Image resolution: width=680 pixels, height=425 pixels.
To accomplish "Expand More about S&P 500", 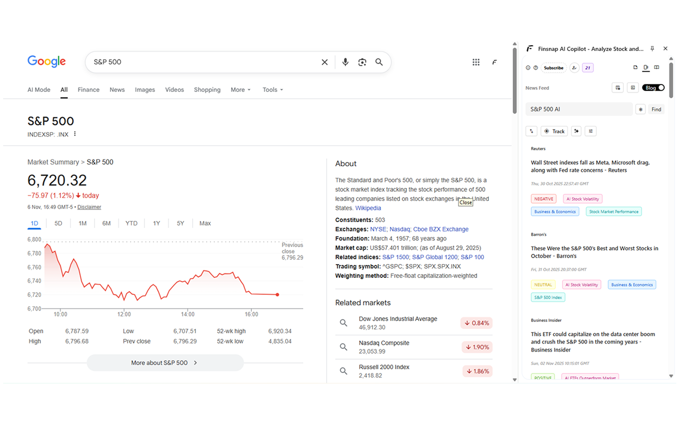I will click(165, 363).
